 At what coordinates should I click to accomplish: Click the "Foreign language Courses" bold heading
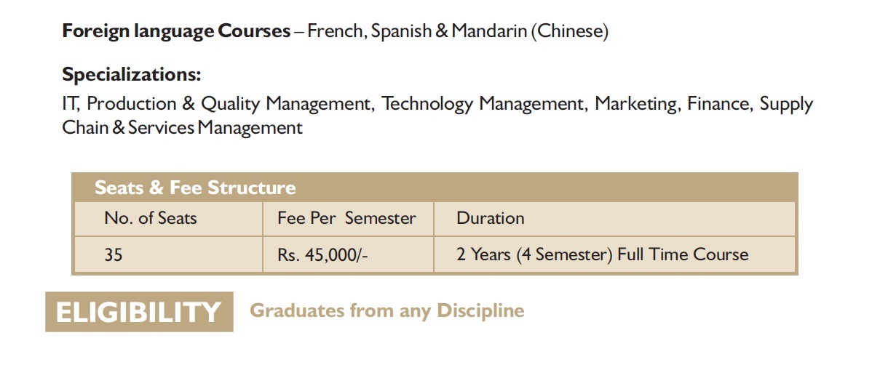175,32
